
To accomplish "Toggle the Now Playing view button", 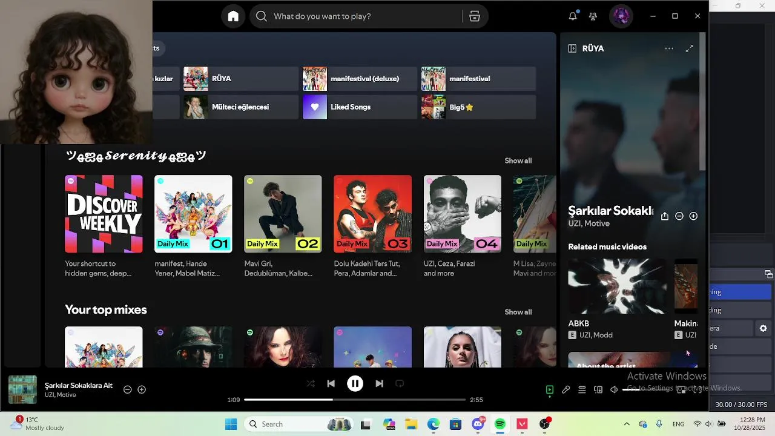I will tap(550, 390).
